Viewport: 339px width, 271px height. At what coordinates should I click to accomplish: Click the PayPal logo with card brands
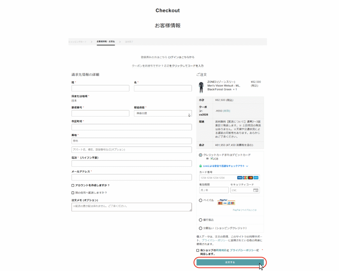point(226,202)
